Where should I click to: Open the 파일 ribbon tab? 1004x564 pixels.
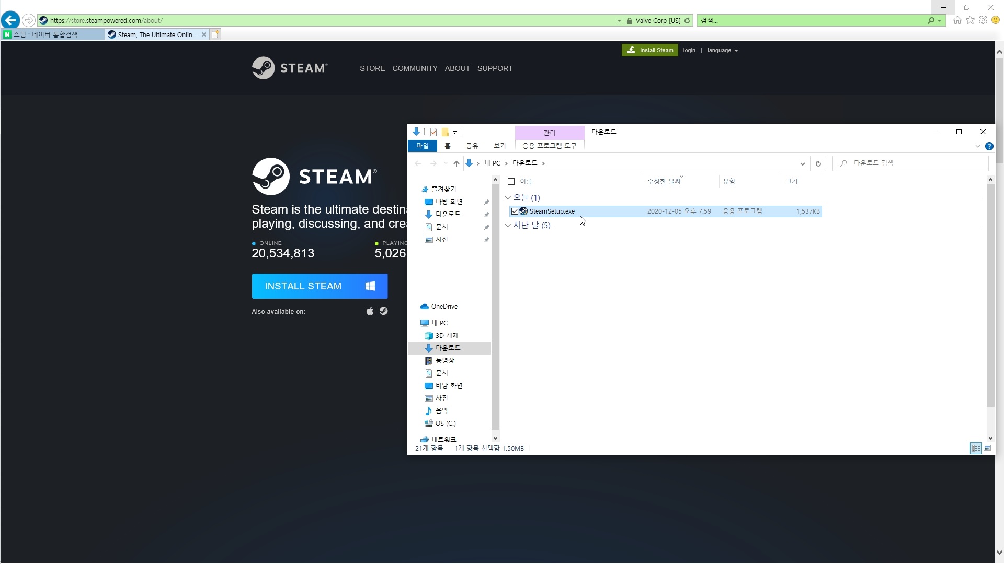[x=422, y=146]
